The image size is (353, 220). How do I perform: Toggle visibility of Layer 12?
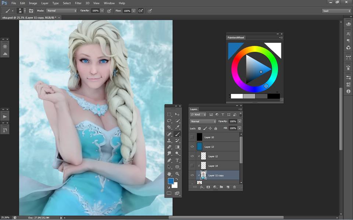tap(192, 156)
